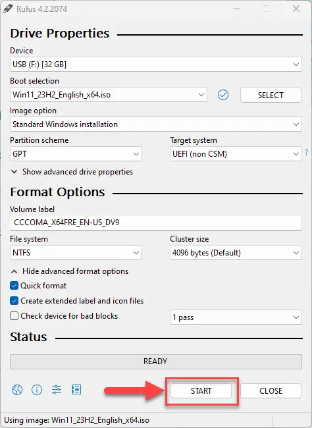Open the About info icon
The height and width of the screenshot is (428, 312).
click(37, 390)
